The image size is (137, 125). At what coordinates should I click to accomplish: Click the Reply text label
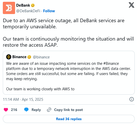[36, 110]
